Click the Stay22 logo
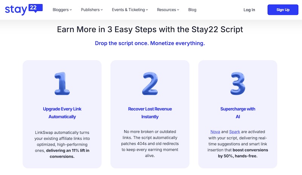The height and width of the screenshot is (175, 302). (24, 9)
